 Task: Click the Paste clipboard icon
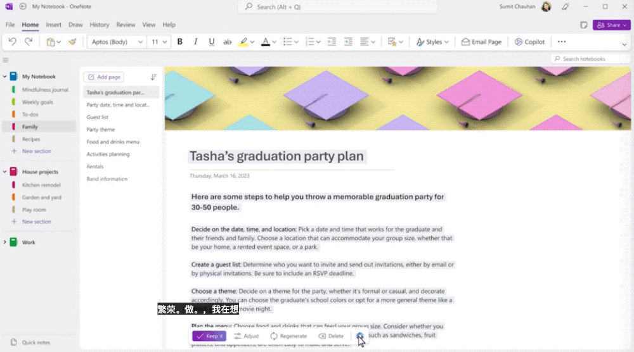pyautogui.click(x=51, y=42)
